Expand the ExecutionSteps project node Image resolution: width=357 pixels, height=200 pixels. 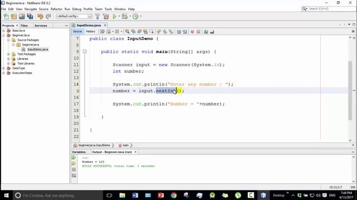click(4, 73)
